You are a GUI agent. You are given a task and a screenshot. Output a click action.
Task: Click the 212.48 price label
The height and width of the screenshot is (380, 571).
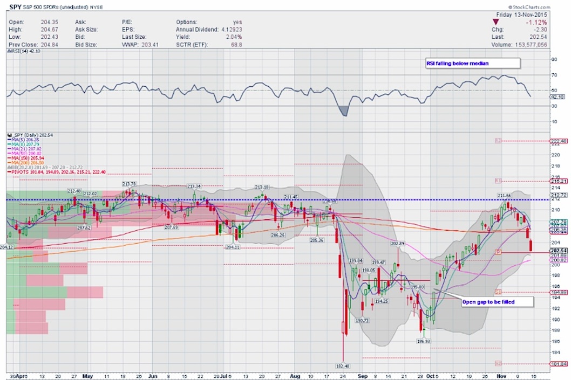(74, 191)
